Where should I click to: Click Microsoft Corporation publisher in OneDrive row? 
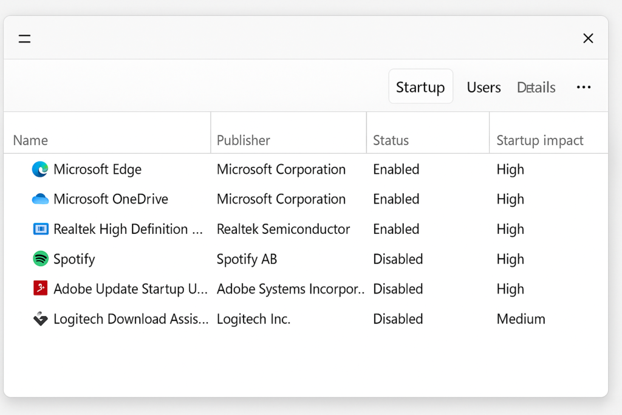click(x=281, y=199)
